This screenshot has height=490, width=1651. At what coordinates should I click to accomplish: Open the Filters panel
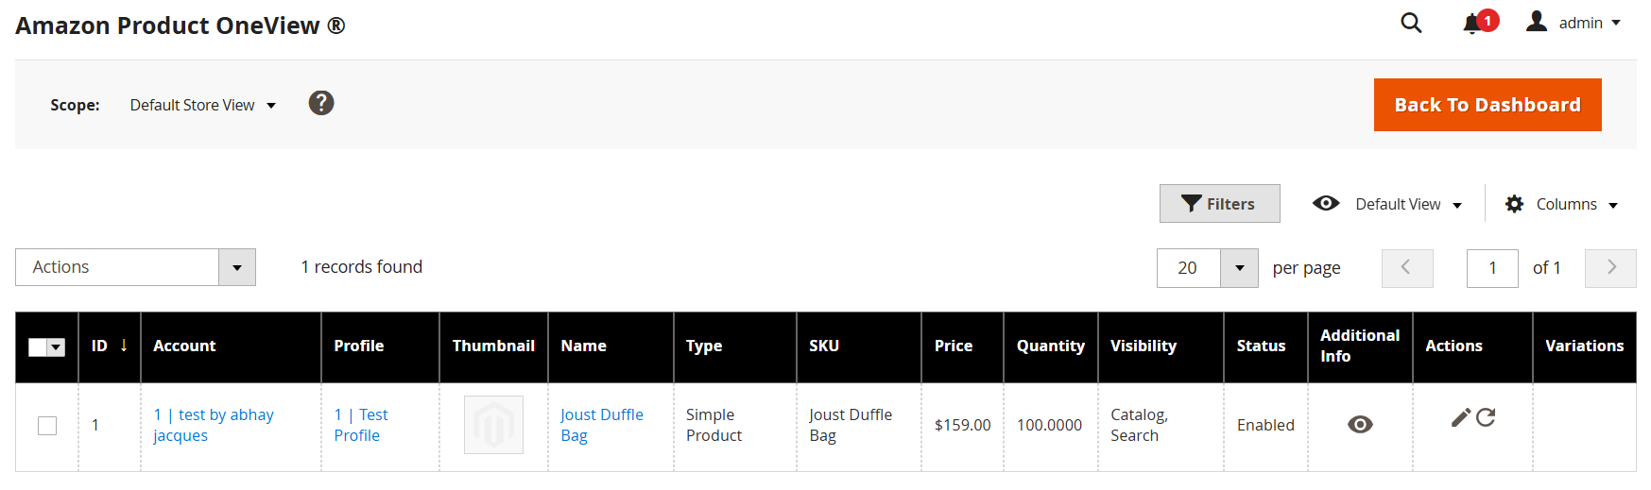click(1219, 204)
